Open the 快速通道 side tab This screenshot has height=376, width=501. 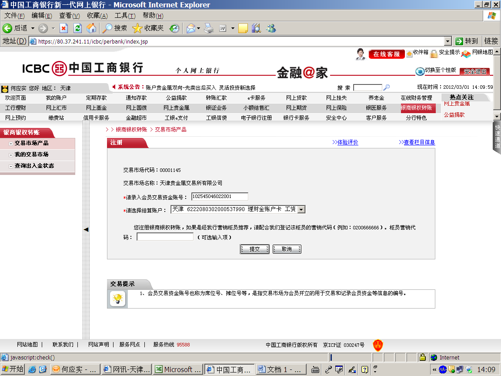(497, 137)
